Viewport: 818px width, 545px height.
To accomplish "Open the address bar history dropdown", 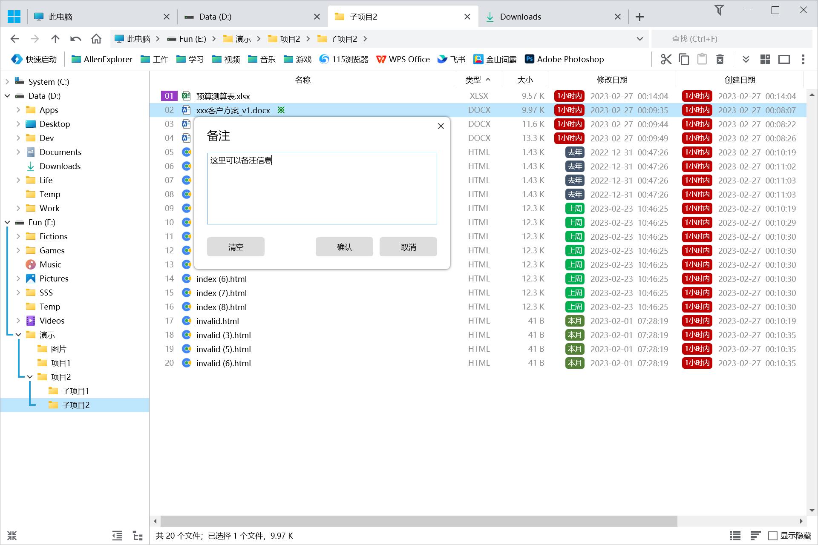I will [639, 39].
